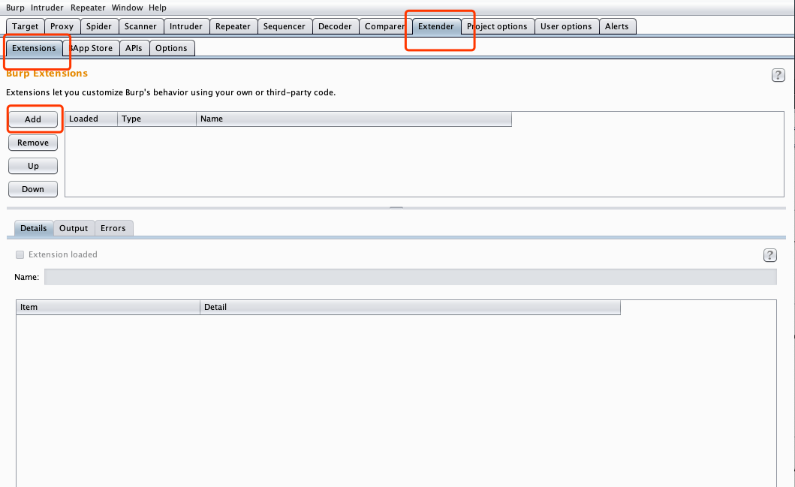Image resolution: width=795 pixels, height=487 pixels.
Task: Switch to the Output tab
Action: [x=74, y=228]
